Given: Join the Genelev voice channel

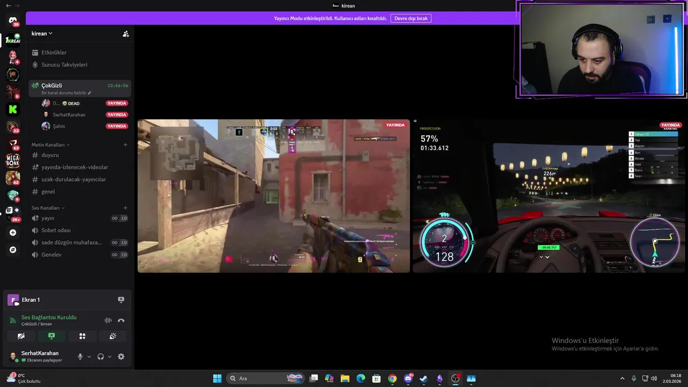Looking at the screenshot, I should [x=80, y=255].
